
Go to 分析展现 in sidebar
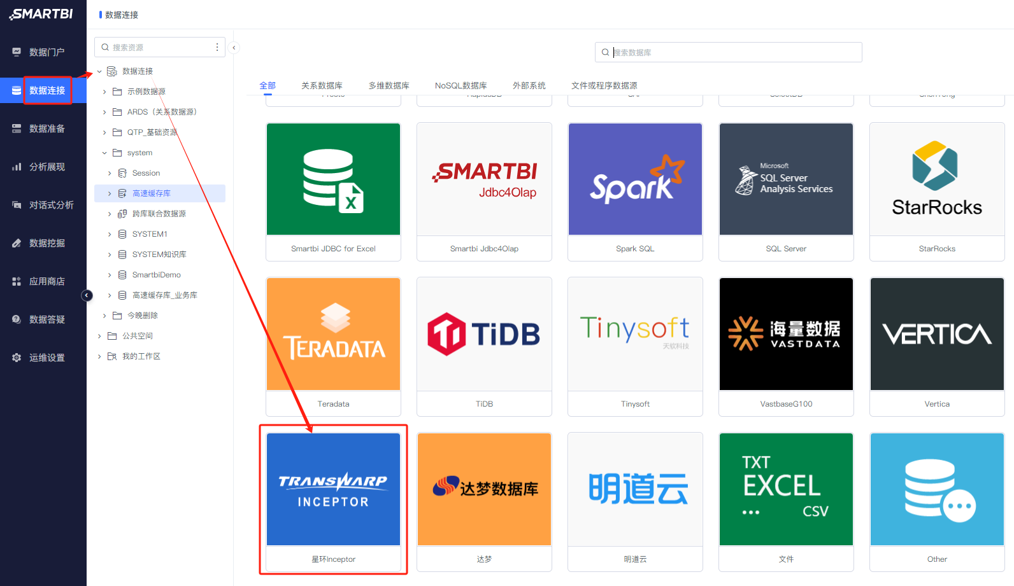click(43, 167)
